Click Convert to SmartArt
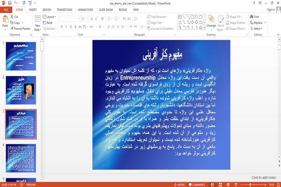 (x=161, y=29)
